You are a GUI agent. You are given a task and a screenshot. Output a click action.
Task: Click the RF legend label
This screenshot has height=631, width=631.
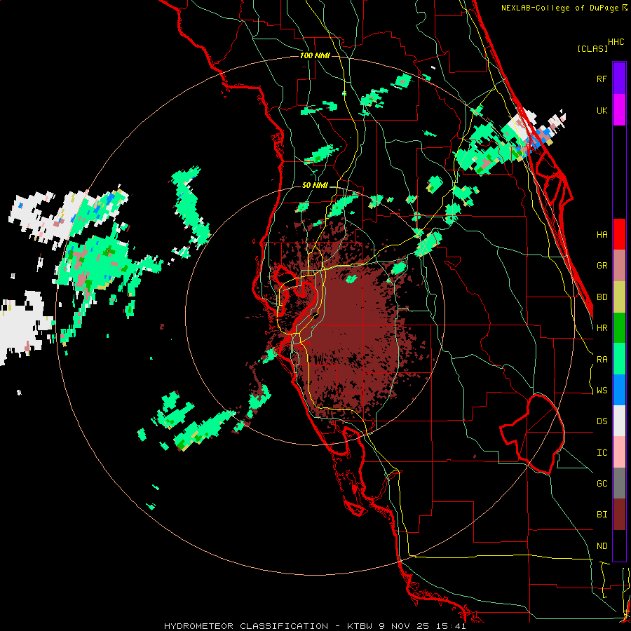point(602,79)
